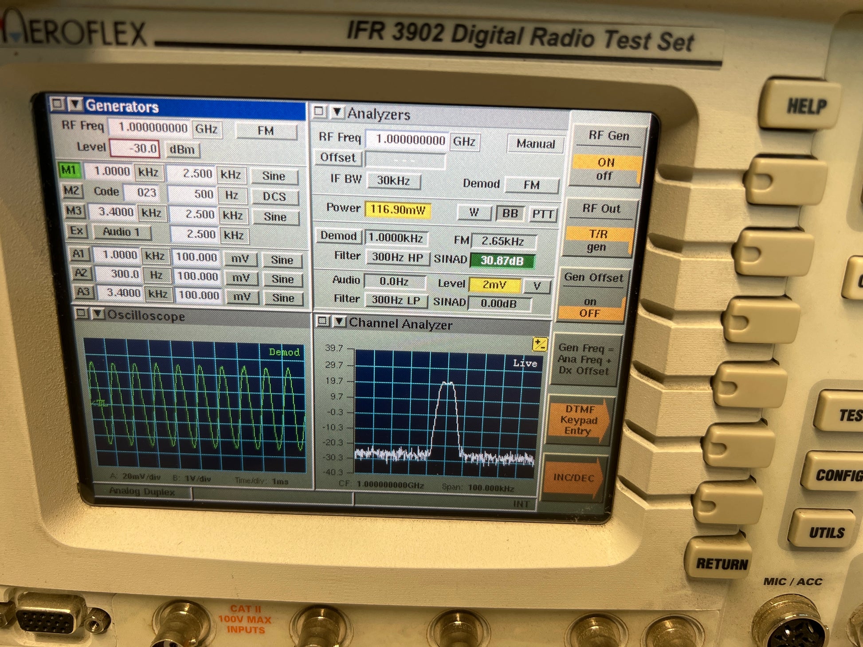The width and height of the screenshot is (863, 647).
Task: Select the BB power display option
Action: [x=510, y=213]
